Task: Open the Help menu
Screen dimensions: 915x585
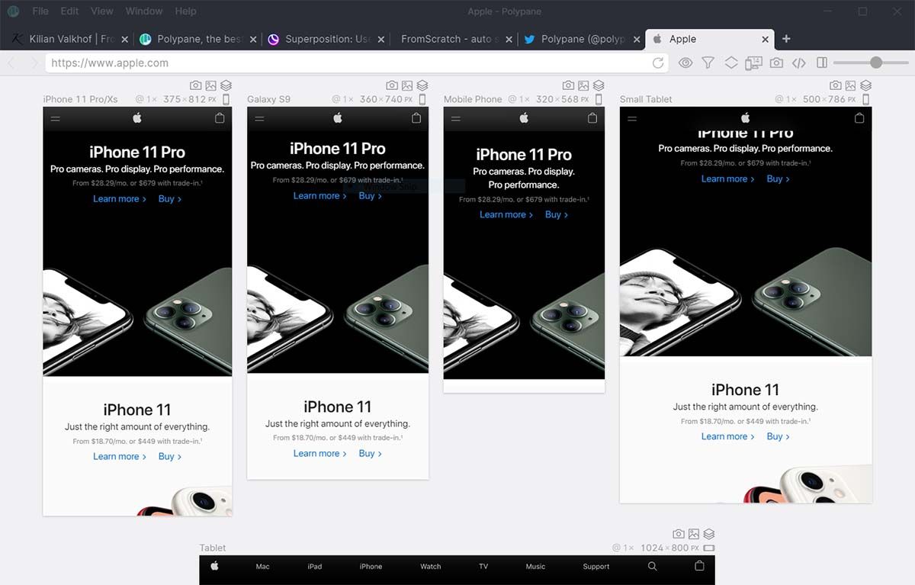Action: (185, 11)
